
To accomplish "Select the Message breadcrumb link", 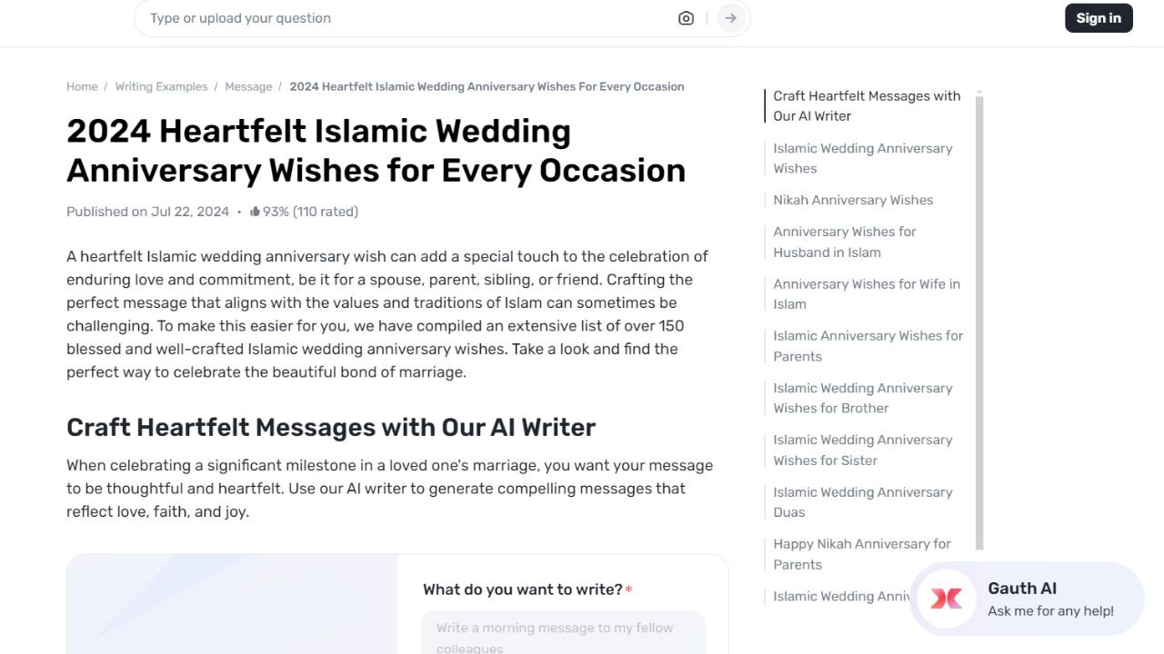I will pos(248,86).
